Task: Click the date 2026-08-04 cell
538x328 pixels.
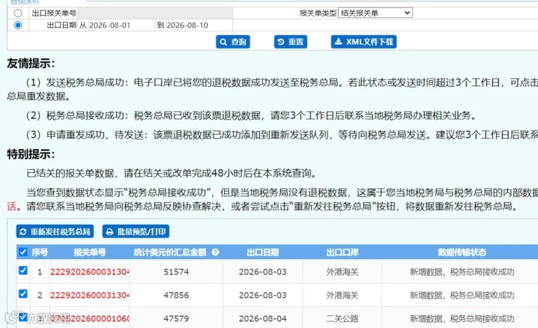Action: point(262,319)
